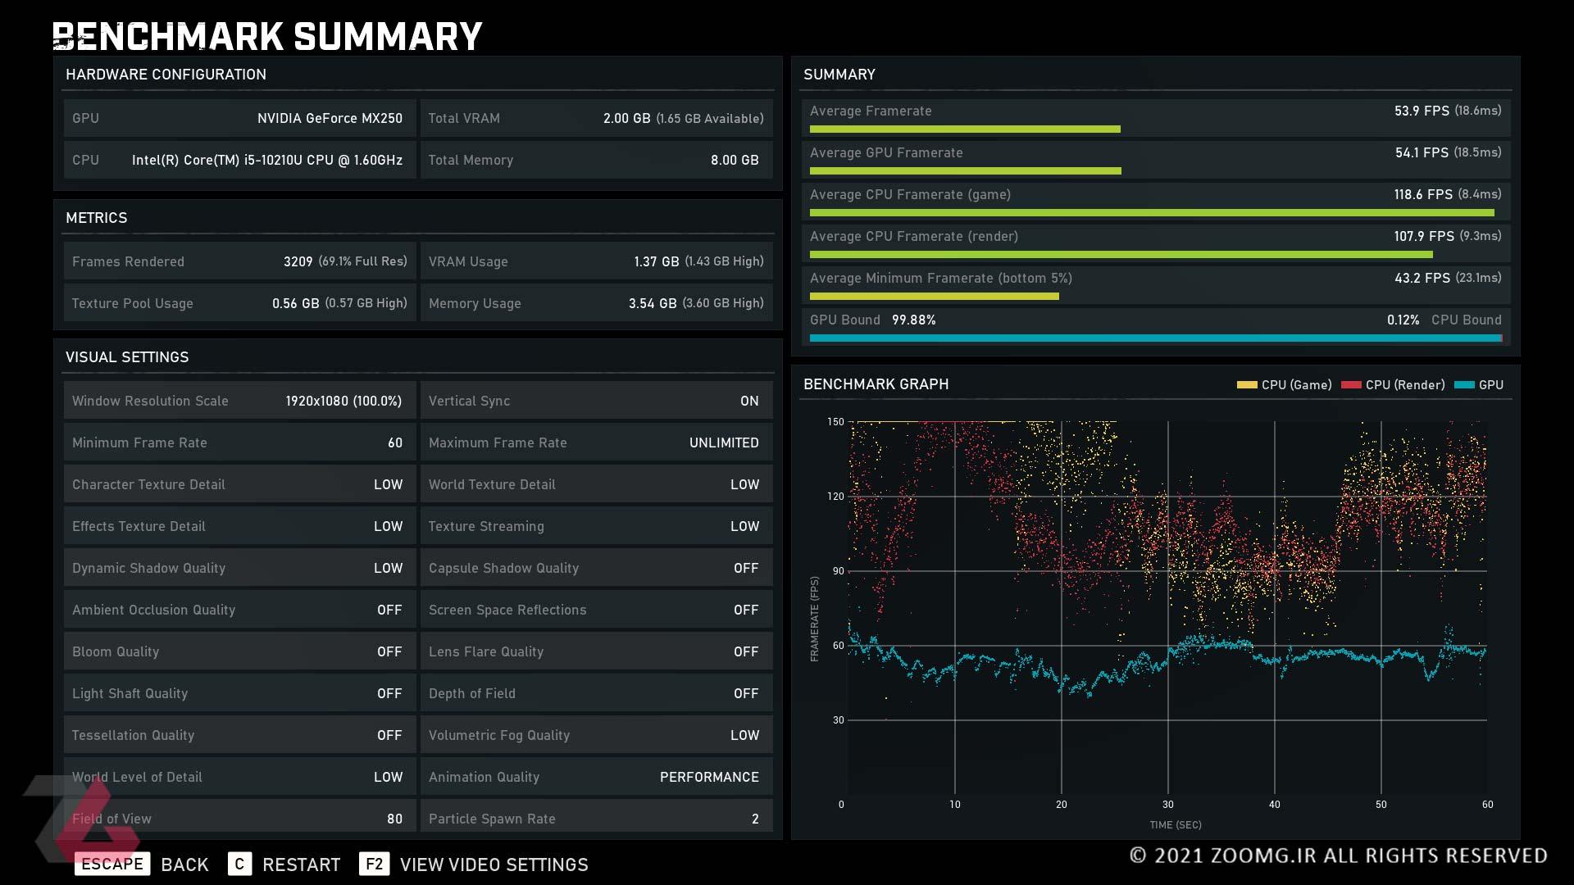Click the Average Framerate green bar
1574x885 pixels.
point(965,129)
